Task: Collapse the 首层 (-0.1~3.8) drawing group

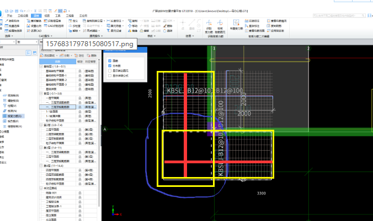Action: [41, 93]
